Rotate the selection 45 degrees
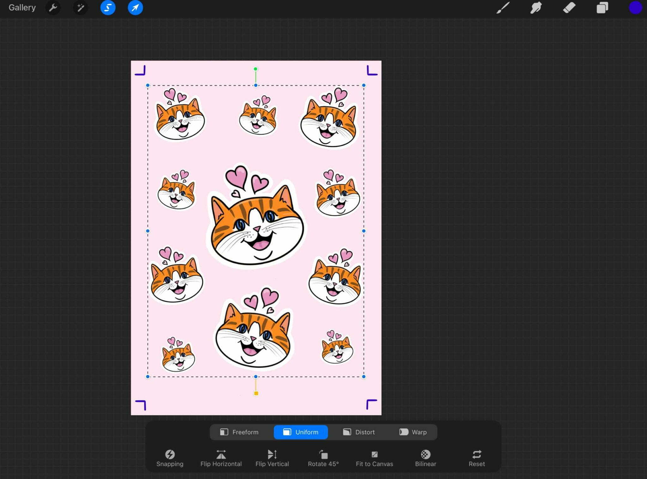The image size is (647, 479). pos(323,458)
